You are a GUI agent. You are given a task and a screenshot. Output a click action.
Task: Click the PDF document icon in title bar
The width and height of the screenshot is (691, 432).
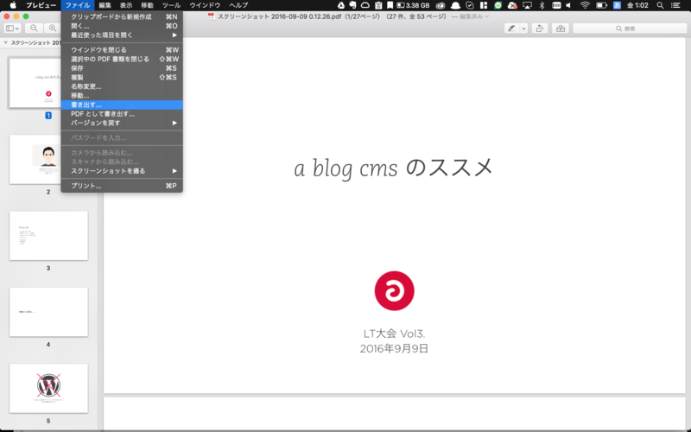pyautogui.click(x=212, y=16)
